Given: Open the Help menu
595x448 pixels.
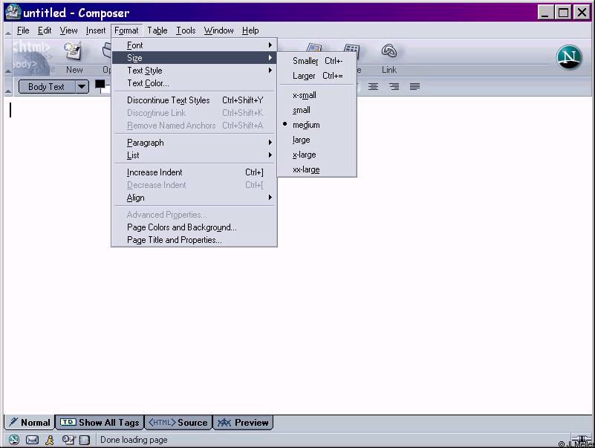Looking at the screenshot, I should 250,30.
